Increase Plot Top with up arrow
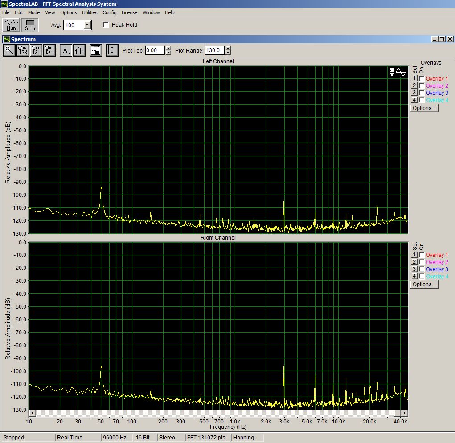Image resolution: width=455 pixels, height=443 pixels. [168, 48]
